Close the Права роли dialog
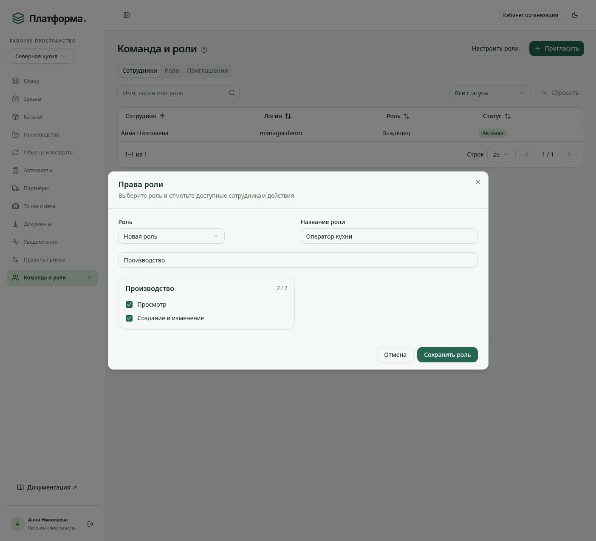 tap(478, 182)
